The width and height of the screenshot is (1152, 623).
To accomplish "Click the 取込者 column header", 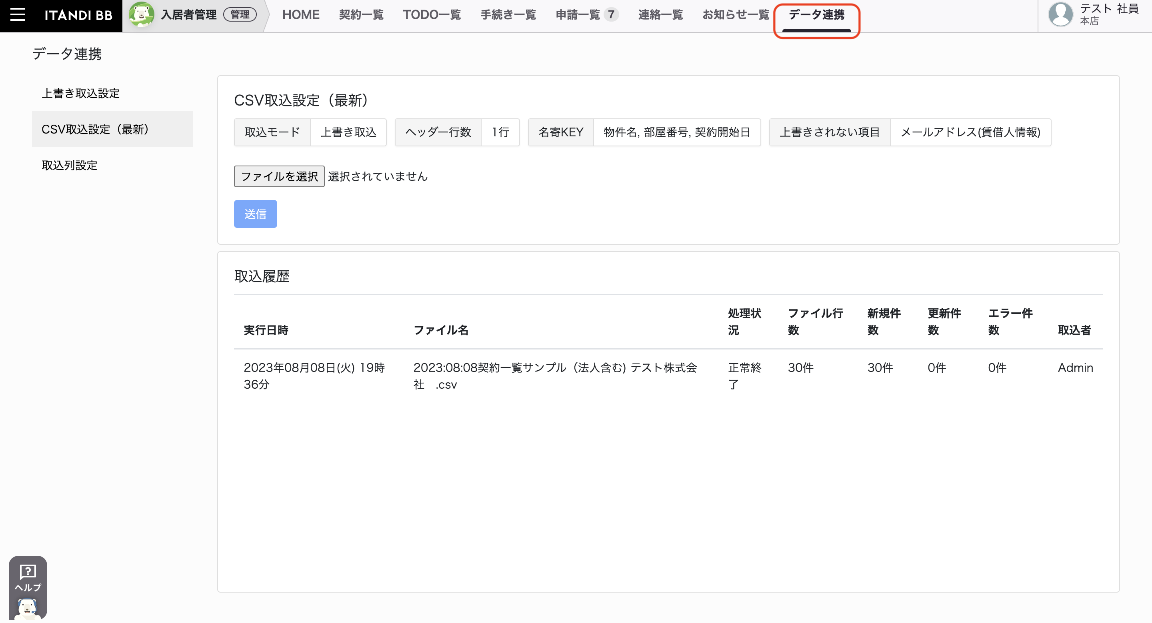I will (x=1074, y=330).
